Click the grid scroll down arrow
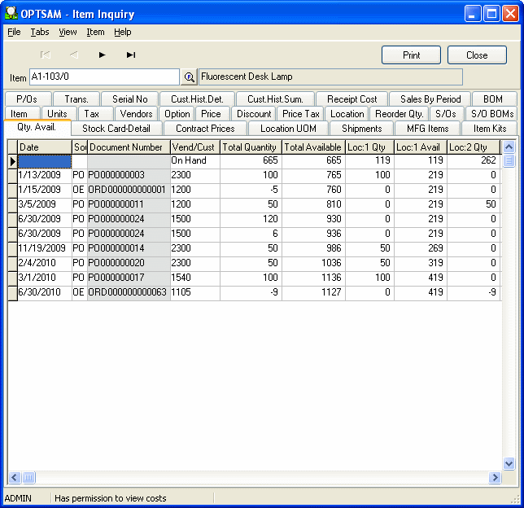 coord(509,463)
